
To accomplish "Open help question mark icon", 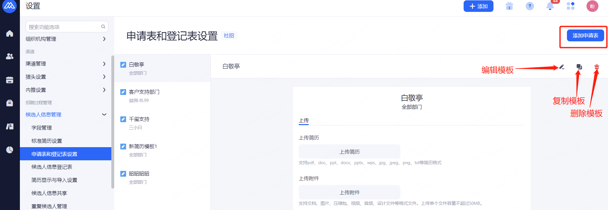I will [530, 6].
